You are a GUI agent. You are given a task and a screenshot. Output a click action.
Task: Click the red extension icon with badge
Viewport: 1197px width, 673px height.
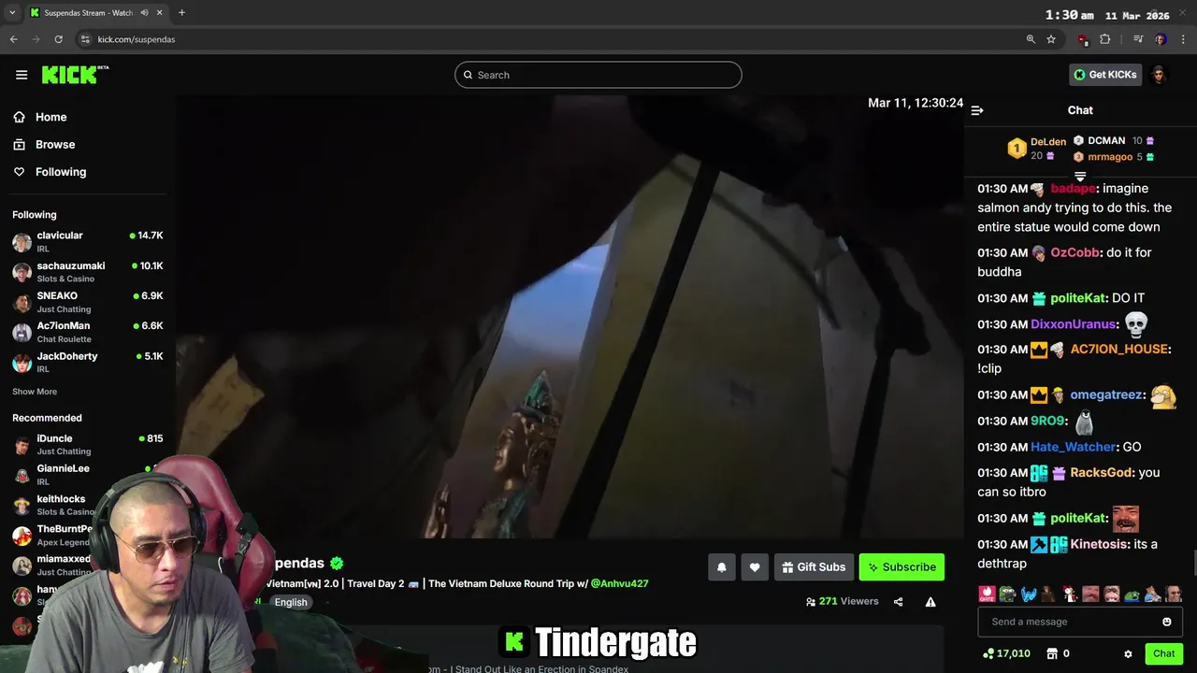click(x=1082, y=39)
